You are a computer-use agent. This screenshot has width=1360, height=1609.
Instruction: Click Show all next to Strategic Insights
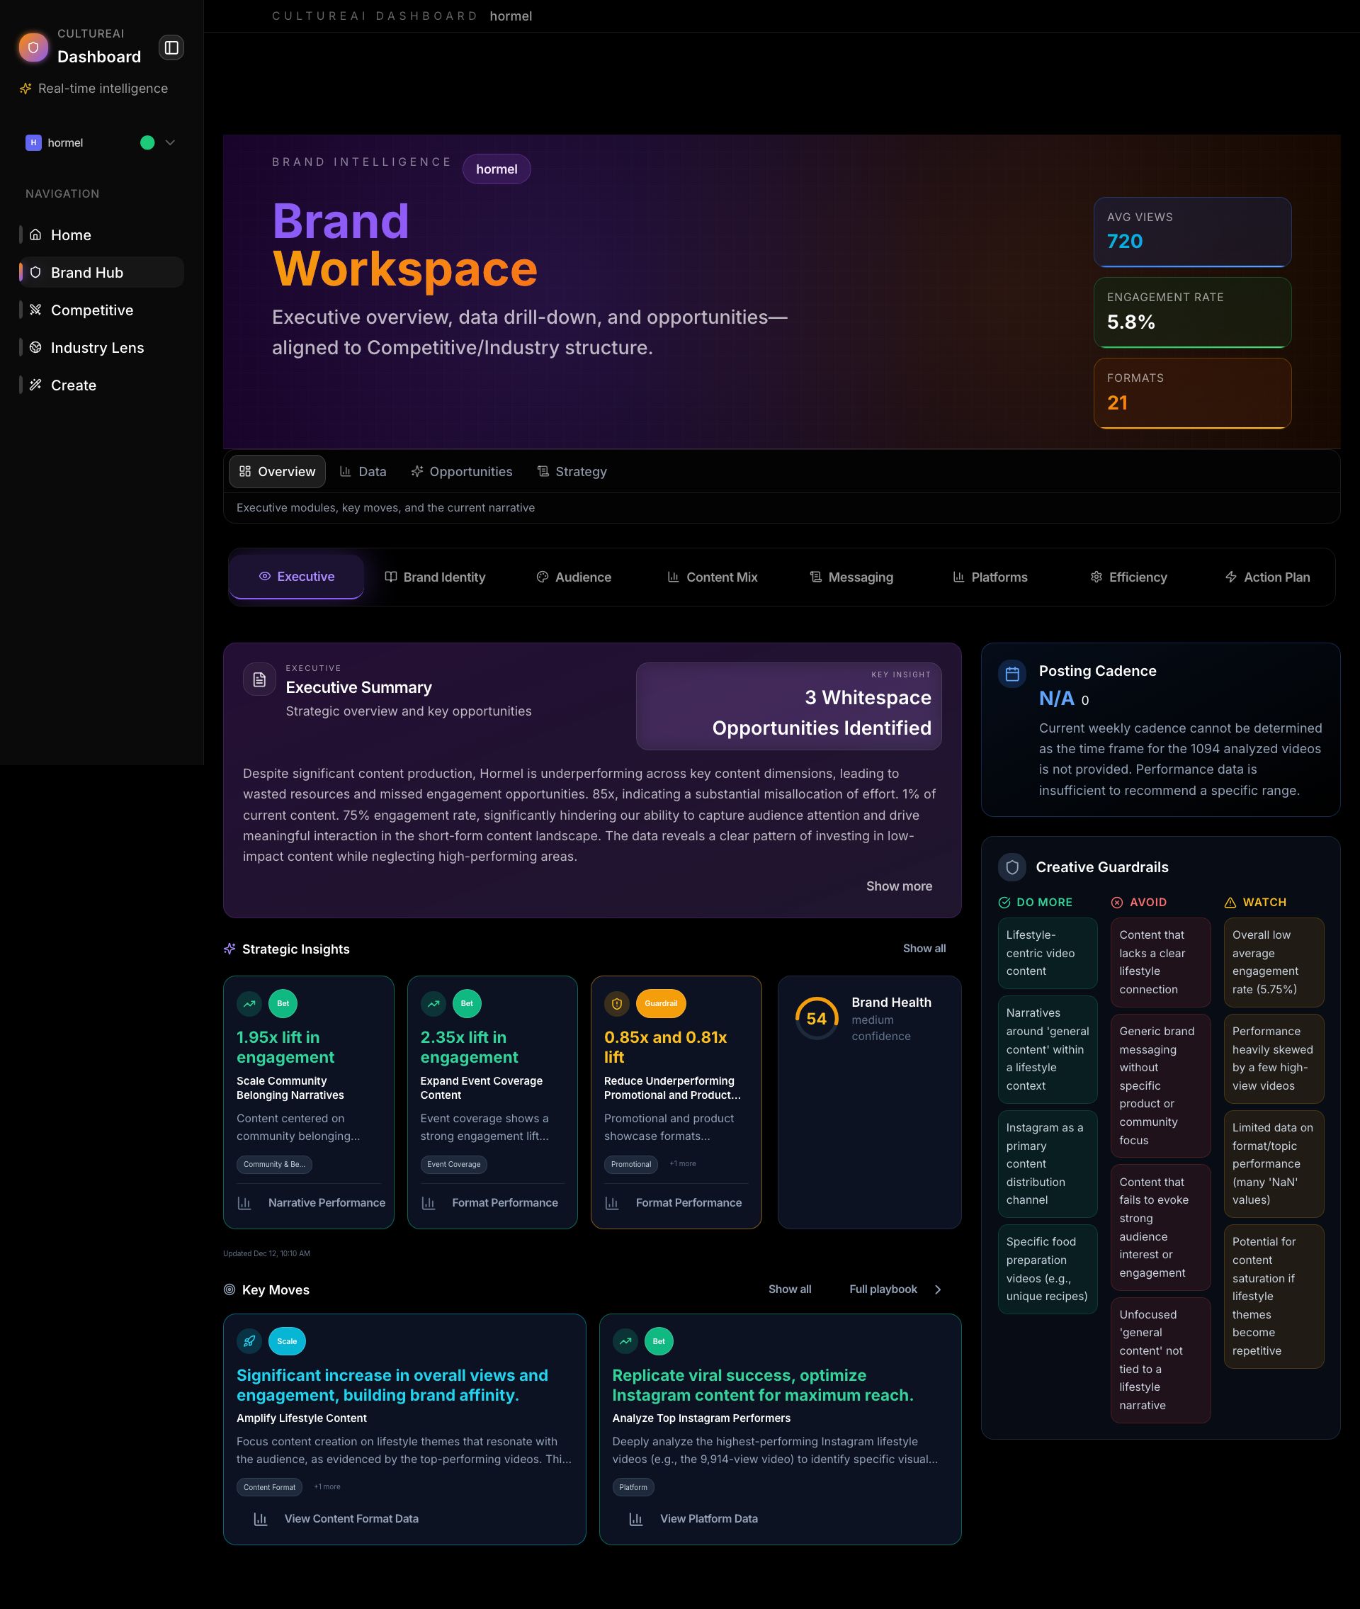pos(924,948)
